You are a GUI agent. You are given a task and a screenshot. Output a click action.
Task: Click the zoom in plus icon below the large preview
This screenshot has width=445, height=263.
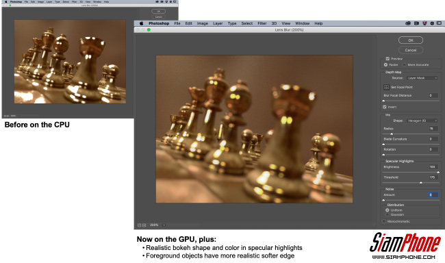pos(144,225)
